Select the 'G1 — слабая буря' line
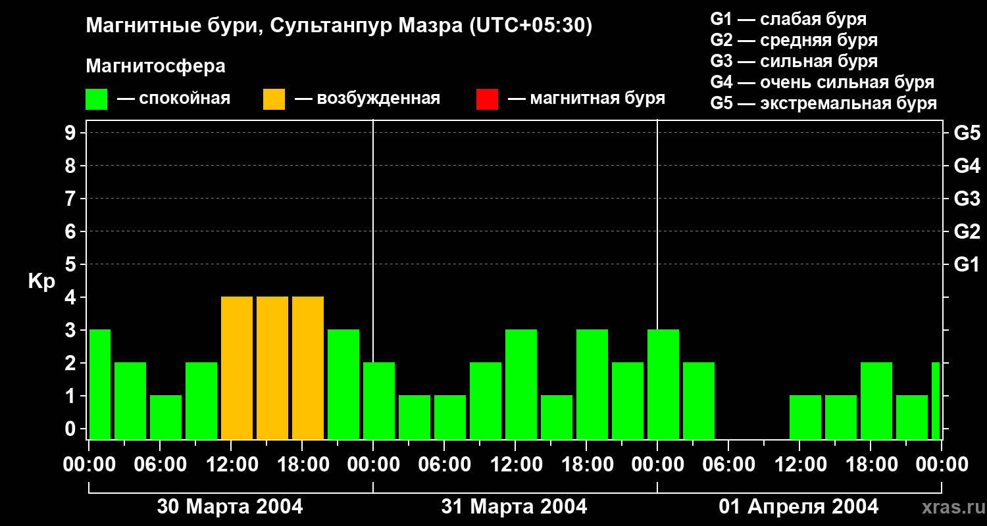987x526 pixels. tap(788, 19)
